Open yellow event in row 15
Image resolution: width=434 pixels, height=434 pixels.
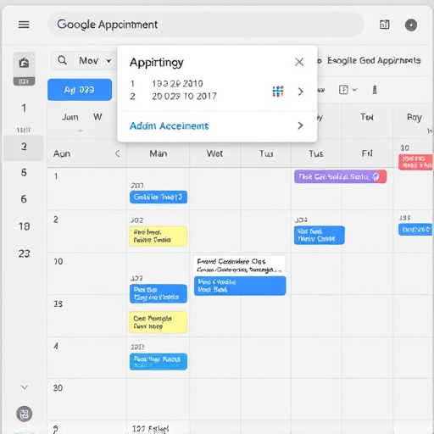click(159, 322)
